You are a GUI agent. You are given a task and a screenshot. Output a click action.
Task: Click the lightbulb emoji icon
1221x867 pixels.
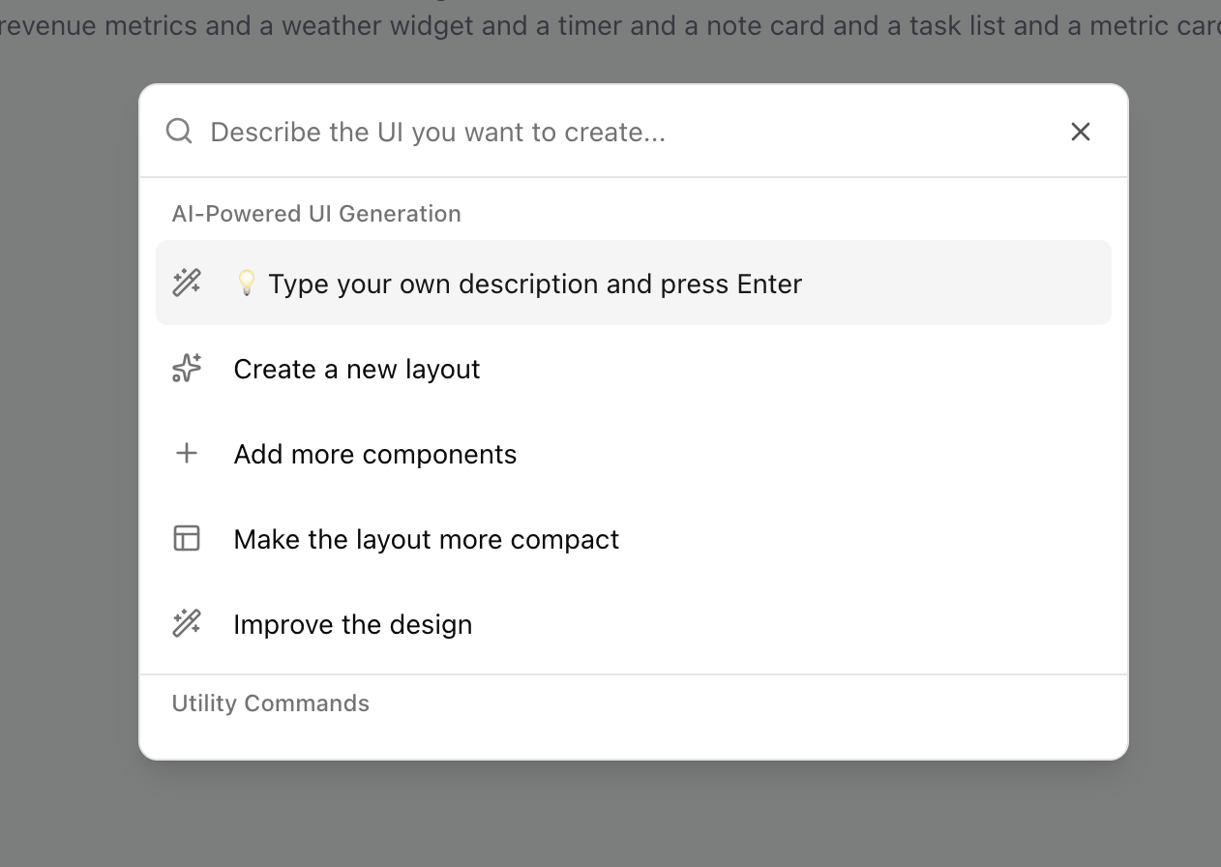click(x=247, y=283)
